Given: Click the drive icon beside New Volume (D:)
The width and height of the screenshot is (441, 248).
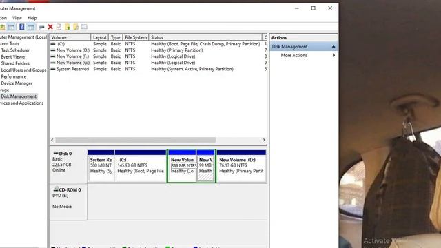Looking at the screenshot, I should pos(53,50).
